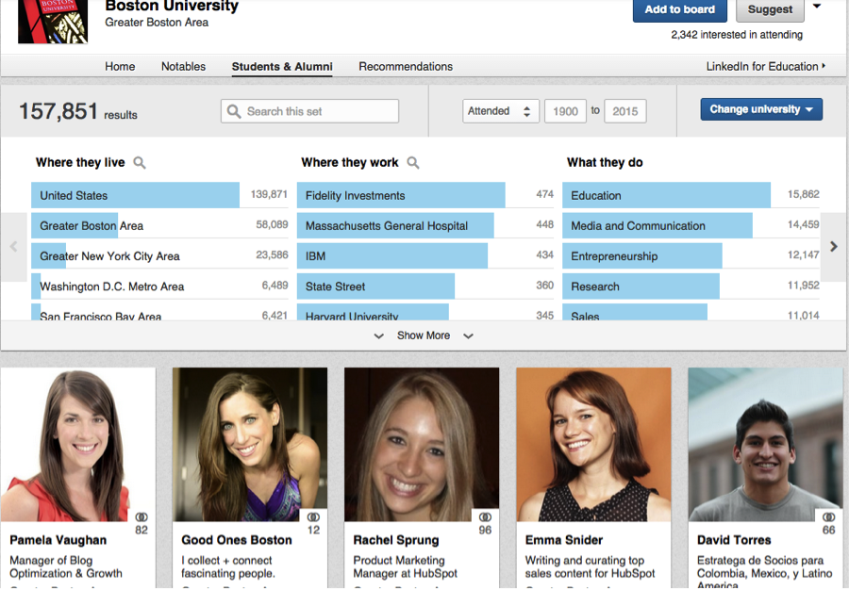
Task: Click the connections icon on Good Ones Boston card
Action: pos(313,517)
